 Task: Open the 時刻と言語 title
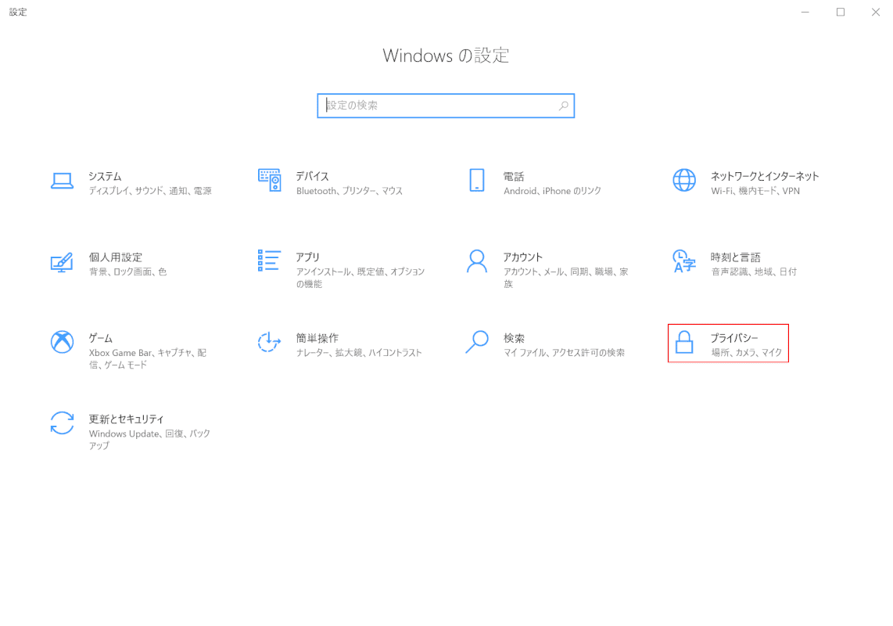pyautogui.click(x=735, y=257)
